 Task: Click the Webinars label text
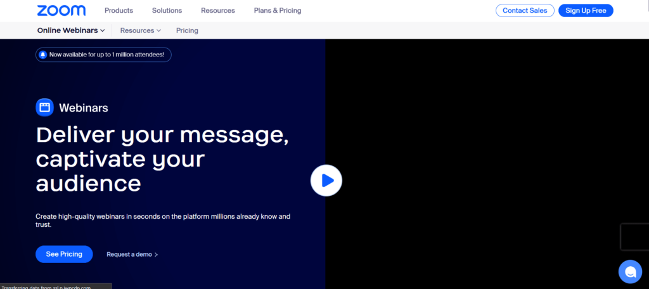pos(84,108)
